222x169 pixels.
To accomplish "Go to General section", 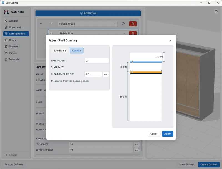I will [16, 21].
